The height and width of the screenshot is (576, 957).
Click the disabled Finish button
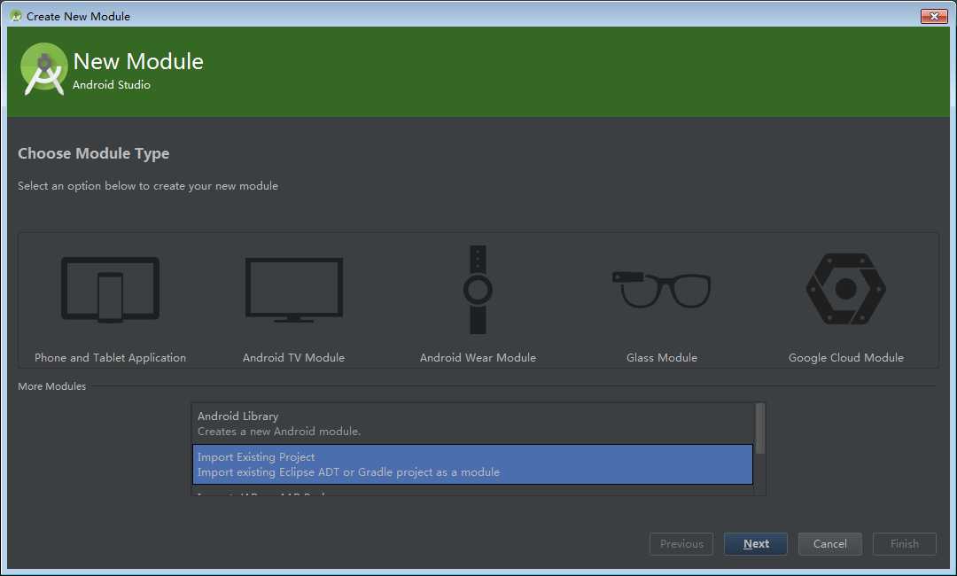point(905,544)
